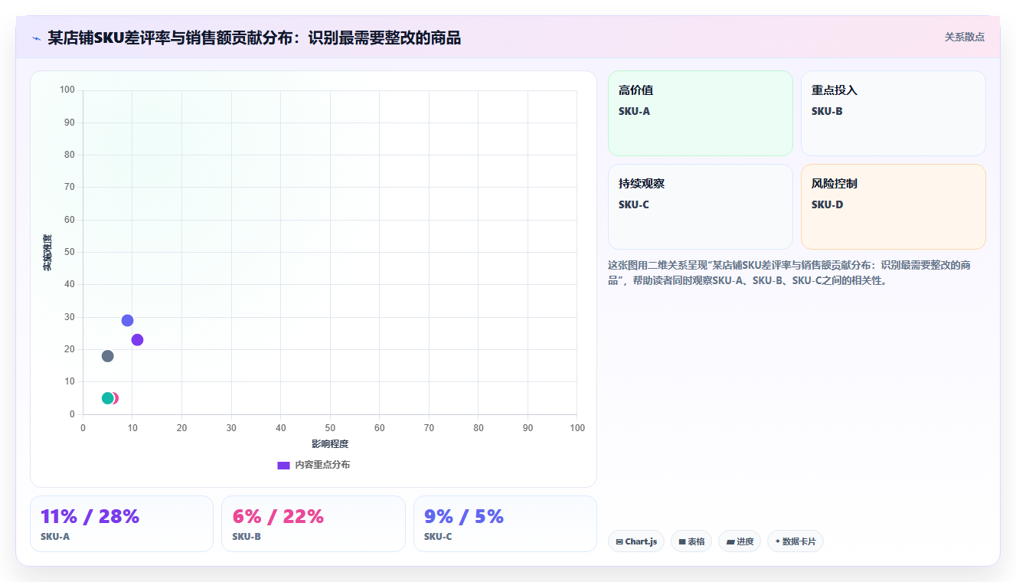The height and width of the screenshot is (582, 1016).
Task: Open the 高价值 SKU-A card
Action: [700, 113]
